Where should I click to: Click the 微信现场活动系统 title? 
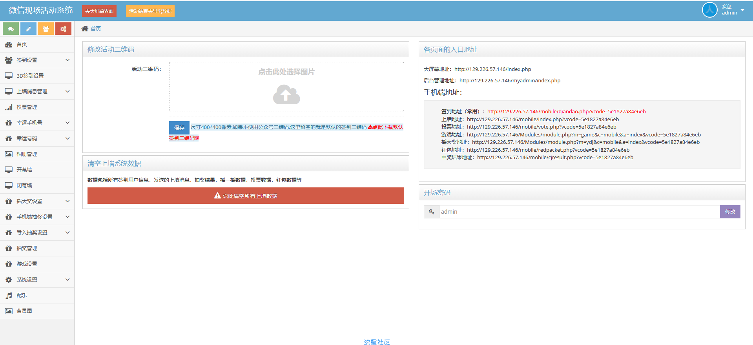41,10
